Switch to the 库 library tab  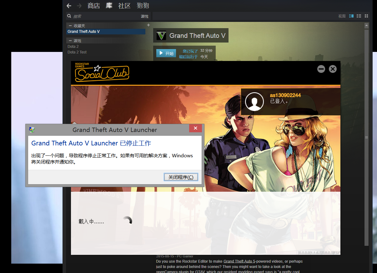[109, 6]
